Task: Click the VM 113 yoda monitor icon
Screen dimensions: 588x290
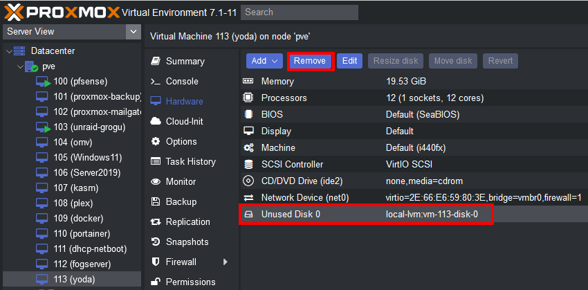Action: tap(42, 279)
